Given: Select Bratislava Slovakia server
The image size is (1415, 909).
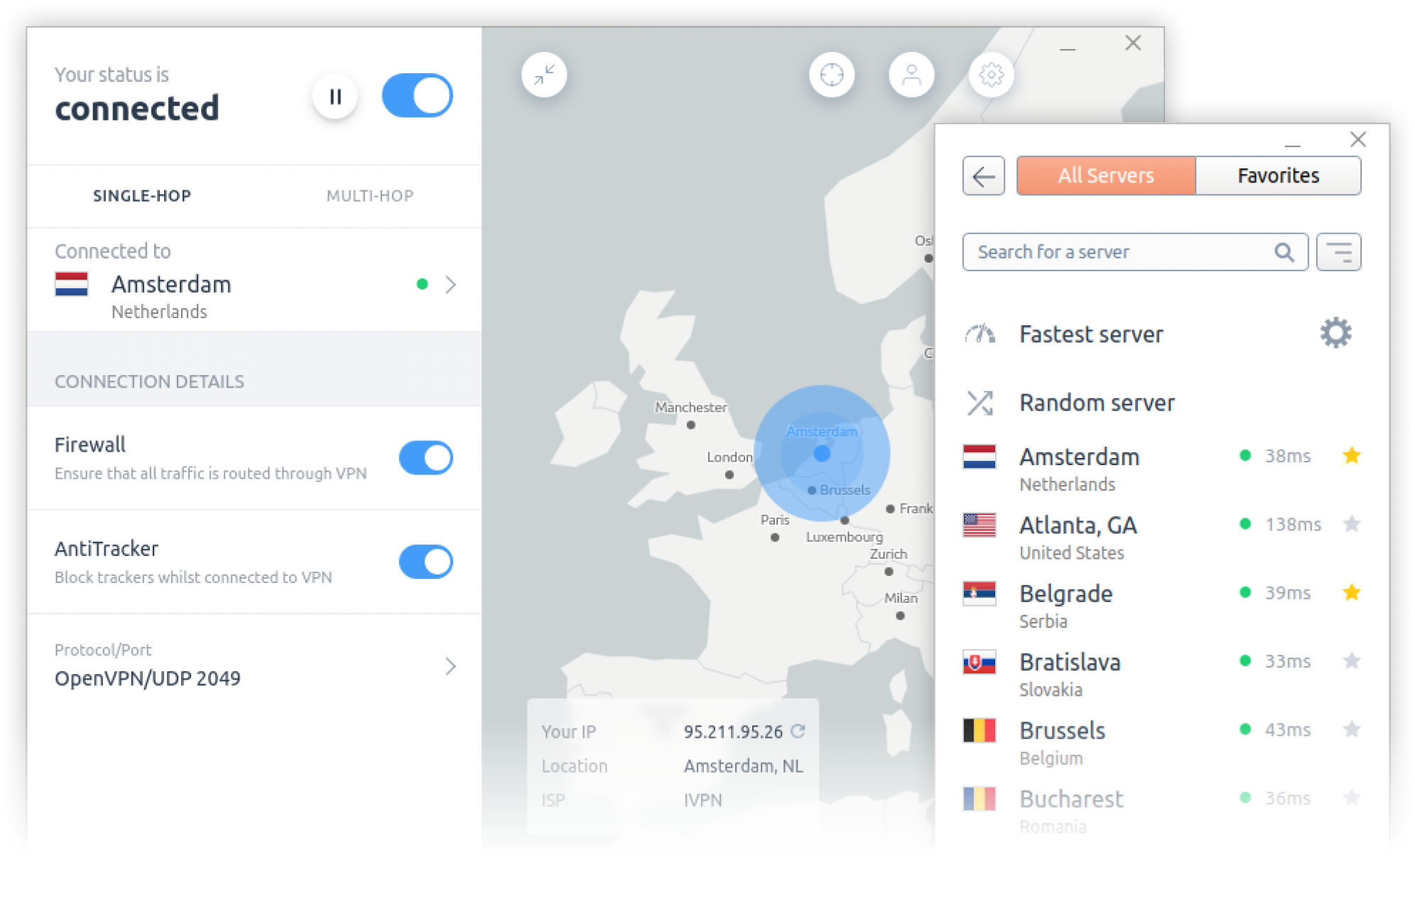Looking at the screenshot, I should (1161, 675).
